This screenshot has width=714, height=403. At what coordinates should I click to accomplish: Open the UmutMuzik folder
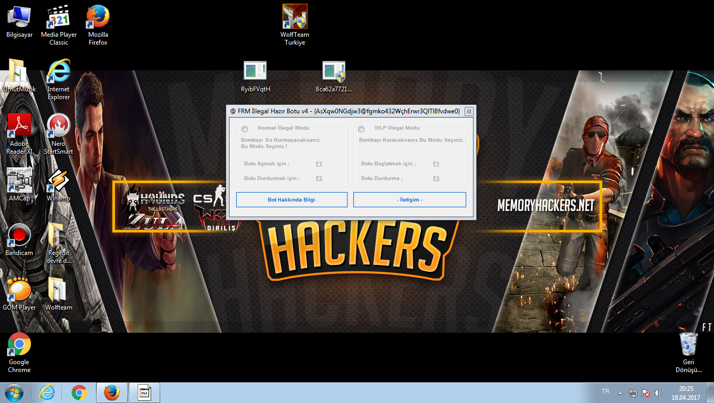coord(19,76)
